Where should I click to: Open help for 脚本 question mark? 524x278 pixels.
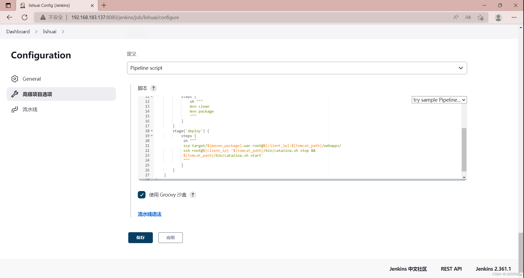tap(153, 88)
